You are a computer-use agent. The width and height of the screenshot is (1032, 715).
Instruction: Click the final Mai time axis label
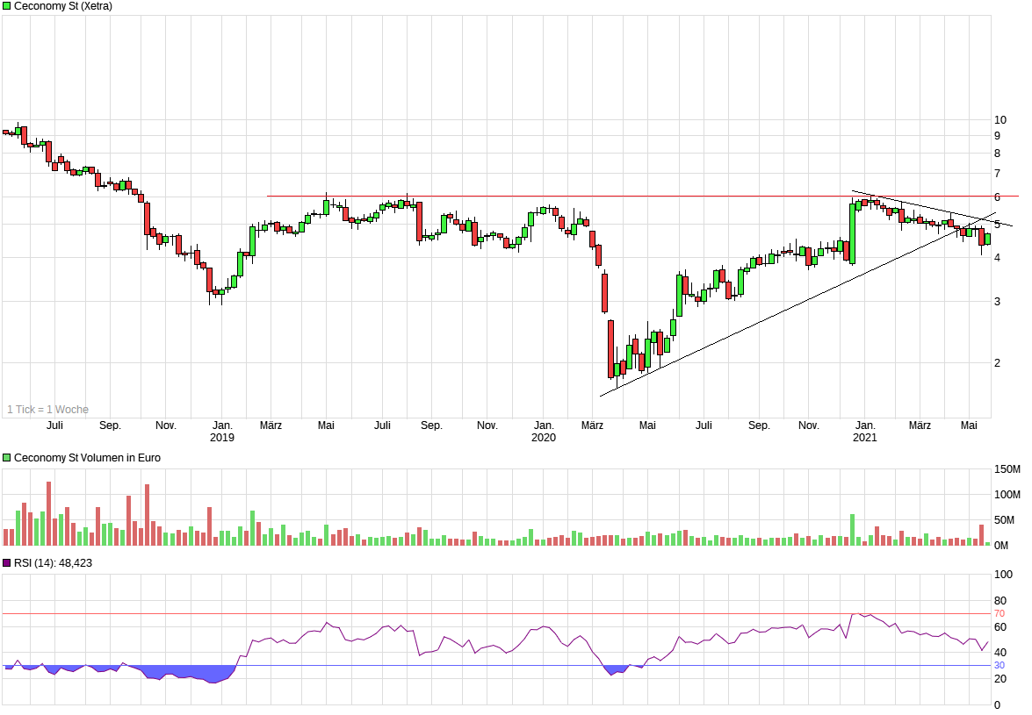click(969, 425)
